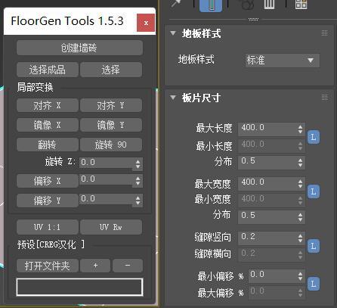Focus the 旋转 Z value field
The image size is (337, 308).
click(106, 162)
